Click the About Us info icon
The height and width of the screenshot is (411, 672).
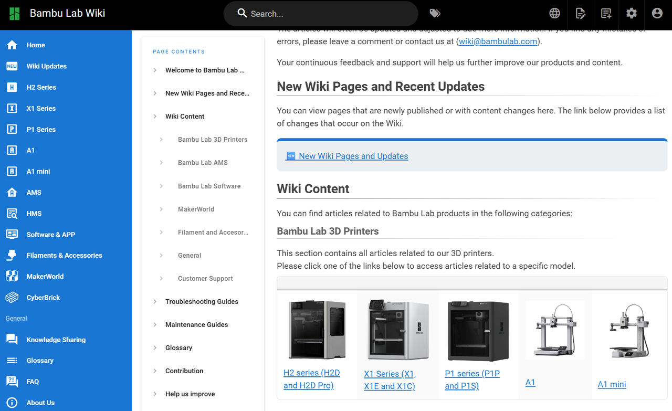pyautogui.click(x=12, y=403)
